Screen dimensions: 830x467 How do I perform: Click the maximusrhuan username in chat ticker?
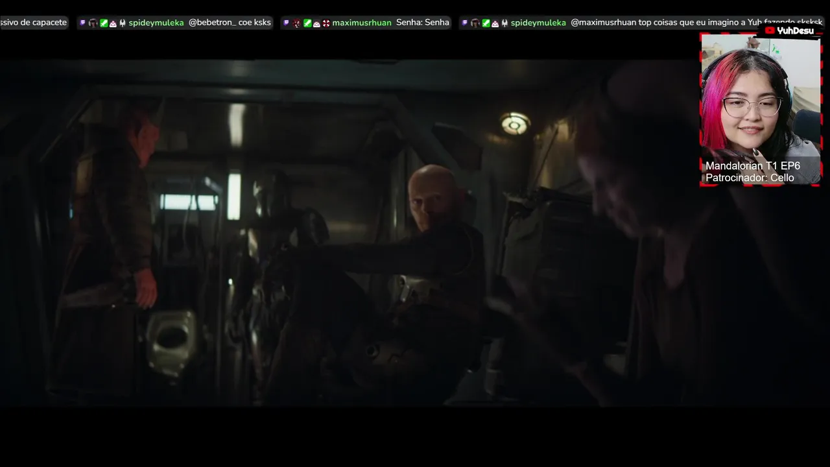(362, 23)
